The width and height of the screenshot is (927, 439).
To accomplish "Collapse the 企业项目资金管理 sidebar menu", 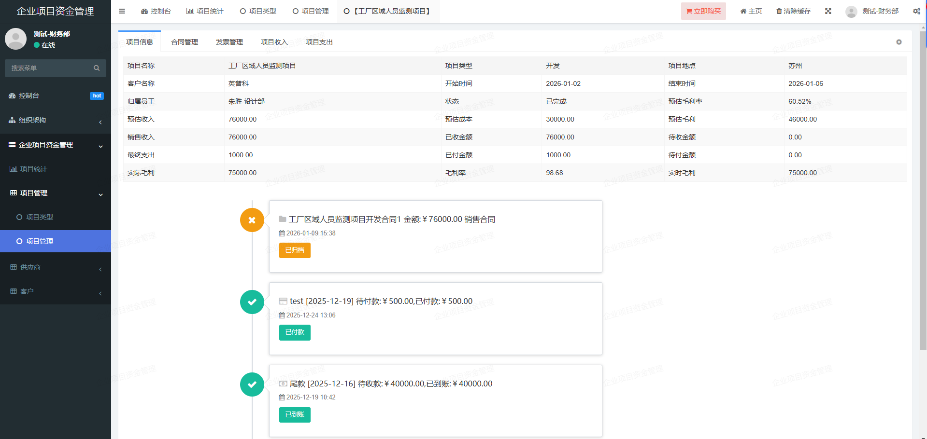I will pyautogui.click(x=55, y=145).
